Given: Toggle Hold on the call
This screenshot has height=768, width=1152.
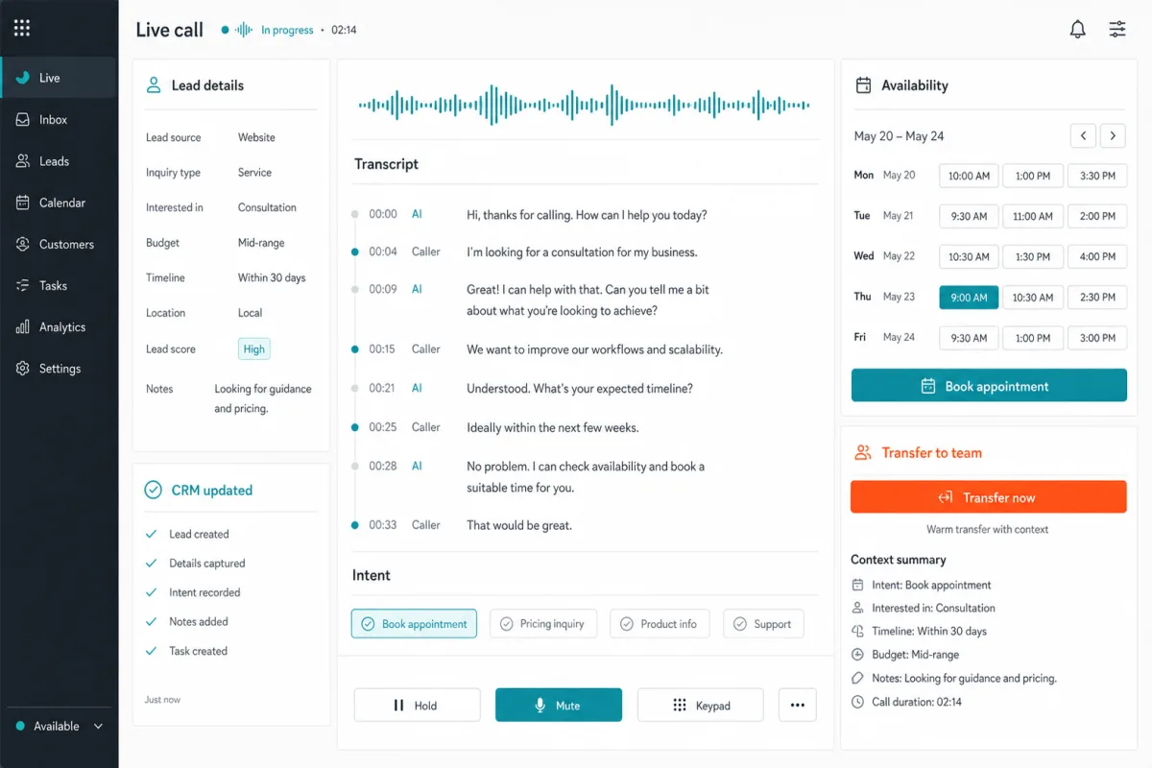Looking at the screenshot, I should click(x=417, y=705).
